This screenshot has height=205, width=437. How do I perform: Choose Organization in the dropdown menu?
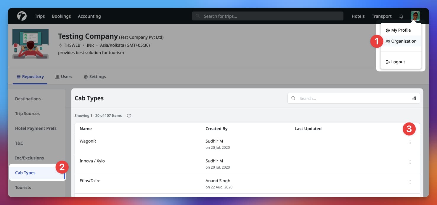point(401,41)
